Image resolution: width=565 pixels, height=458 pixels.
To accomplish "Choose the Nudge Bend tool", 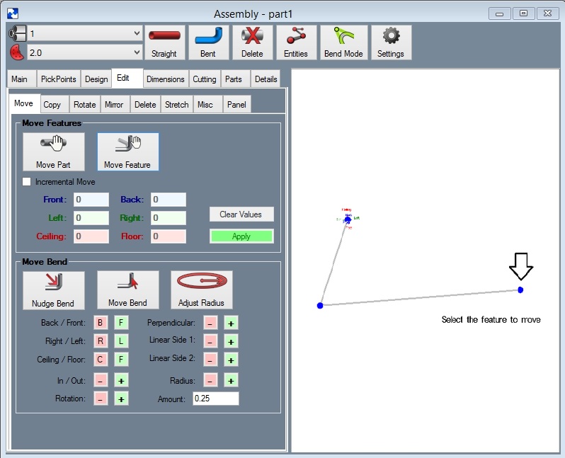I will [54, 290].
